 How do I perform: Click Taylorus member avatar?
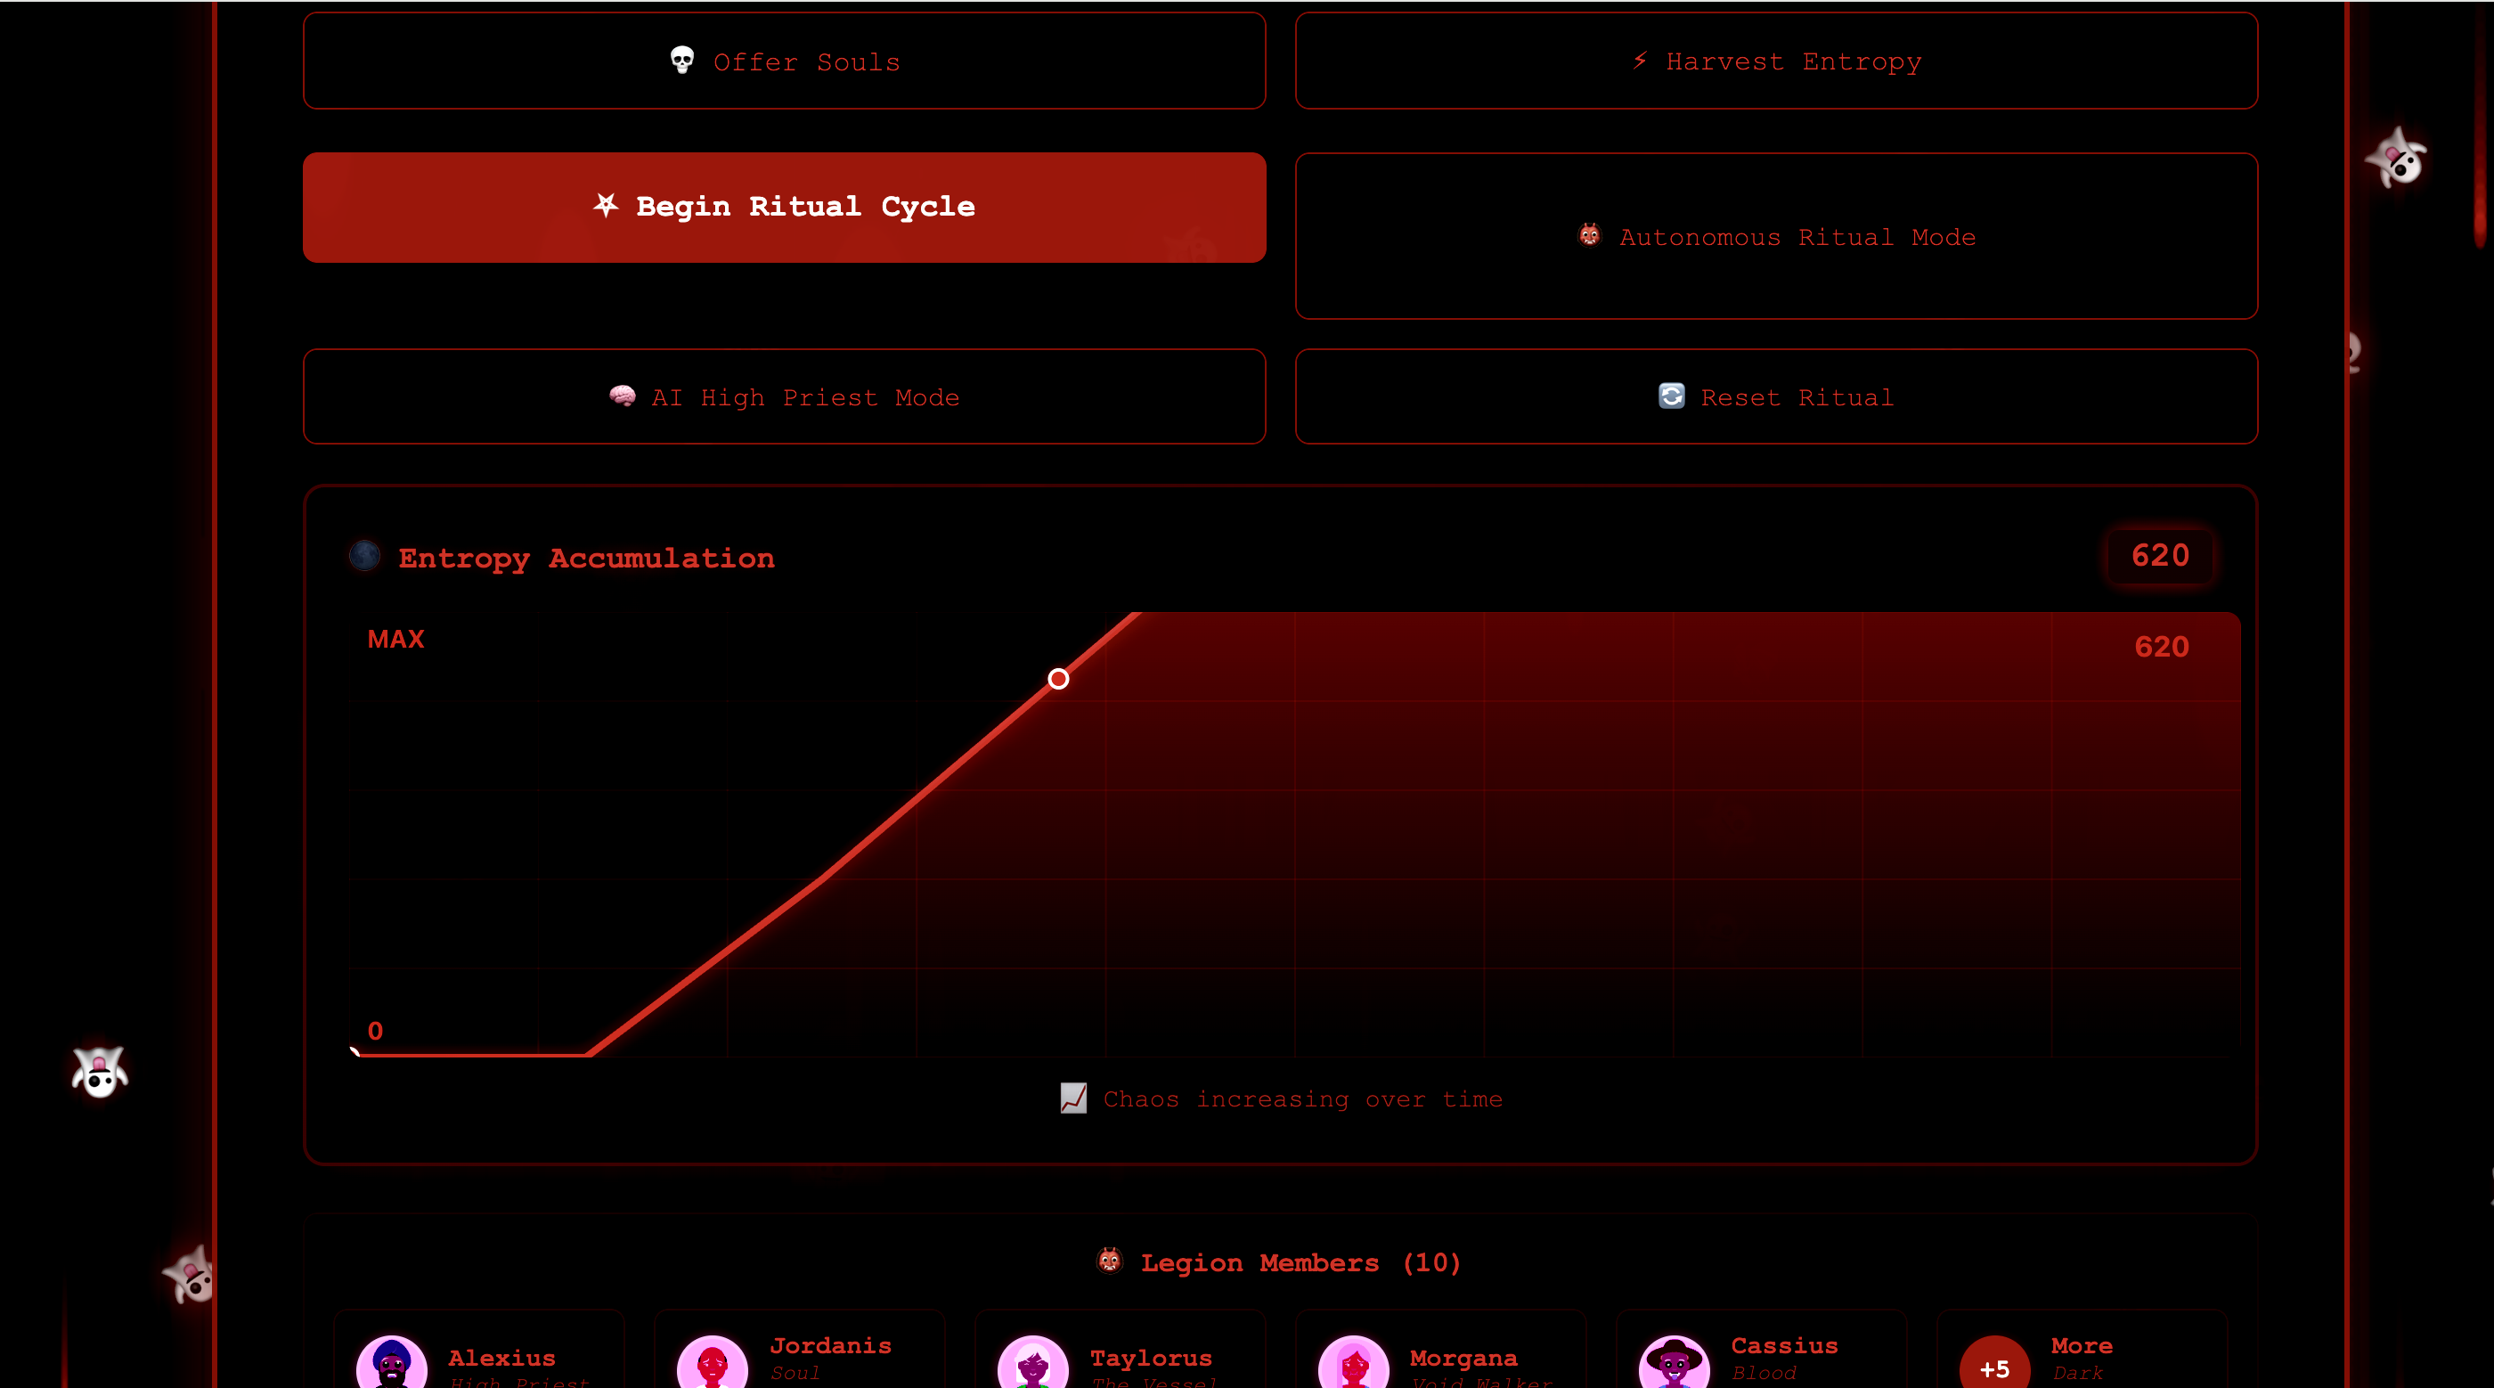1033,1366
